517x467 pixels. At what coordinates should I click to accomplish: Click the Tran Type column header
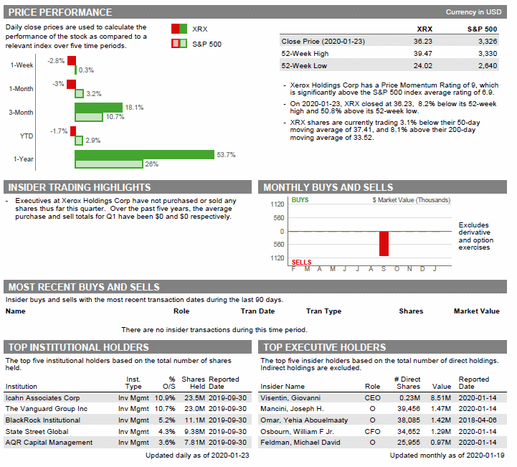(323, 311)
